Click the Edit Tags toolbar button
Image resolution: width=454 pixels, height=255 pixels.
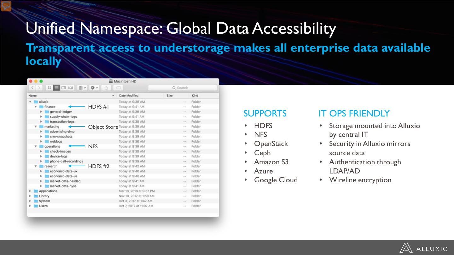118,88
